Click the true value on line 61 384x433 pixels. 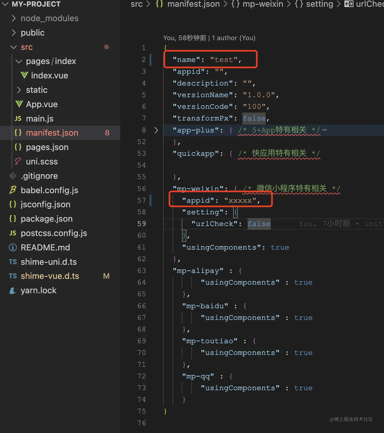coord(280,247)
